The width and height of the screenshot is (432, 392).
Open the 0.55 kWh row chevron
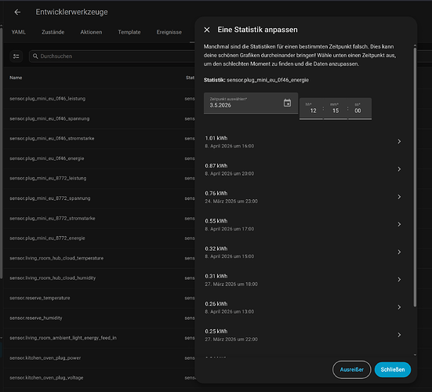click(x=399, y=224)
